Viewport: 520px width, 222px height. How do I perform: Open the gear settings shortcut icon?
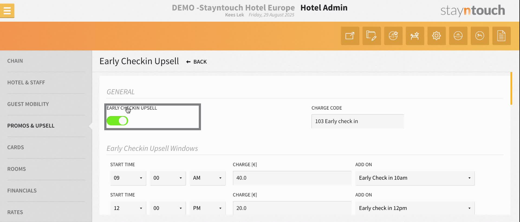(x=437, y=36)
